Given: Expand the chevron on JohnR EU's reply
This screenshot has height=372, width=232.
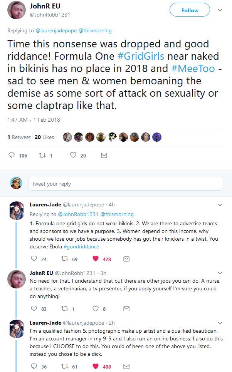Looking at the screenshot, I should pos(220,273).
